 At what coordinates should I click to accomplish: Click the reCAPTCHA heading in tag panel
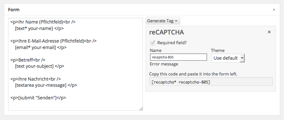[167, 32]
